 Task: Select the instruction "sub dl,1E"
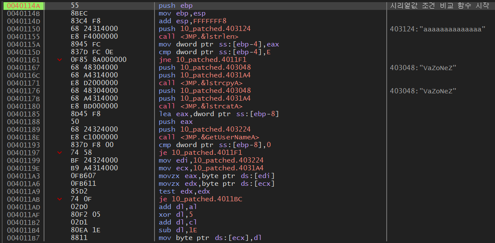pos(178,230)
